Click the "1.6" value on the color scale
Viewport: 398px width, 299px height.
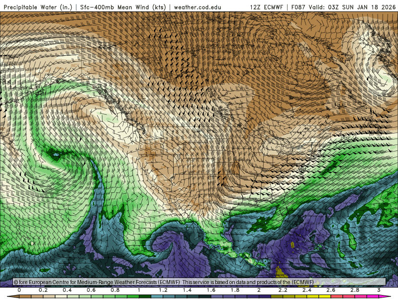point(211,290)
